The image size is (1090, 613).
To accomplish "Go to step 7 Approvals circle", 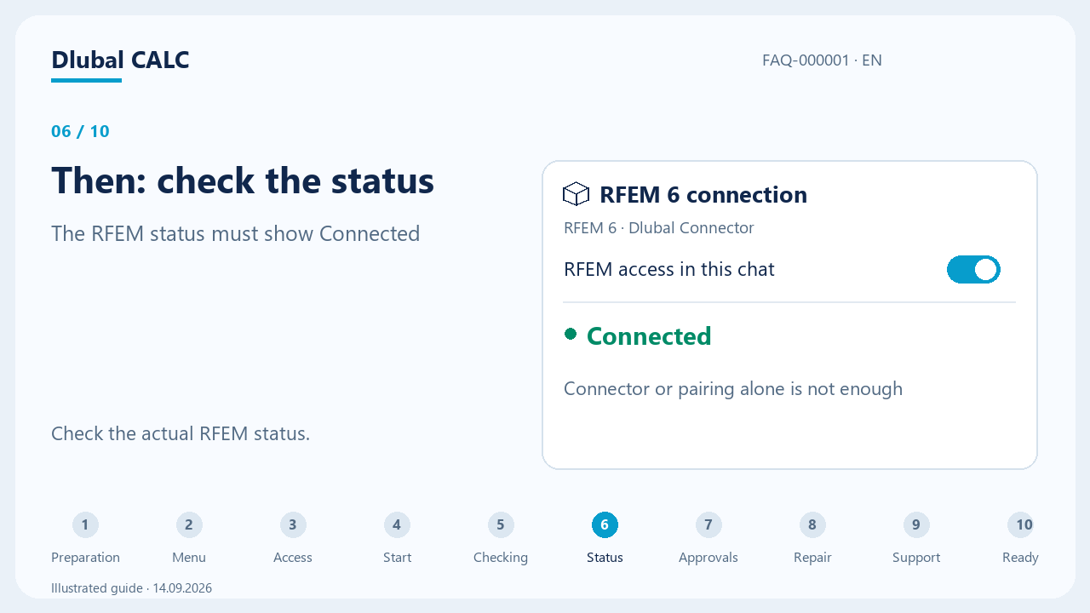I will coord(708,525).
